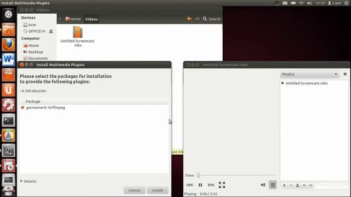Select Untitled Screencast.mkv in playlist
Screen dimensions: 351x197
click(307, 83)
